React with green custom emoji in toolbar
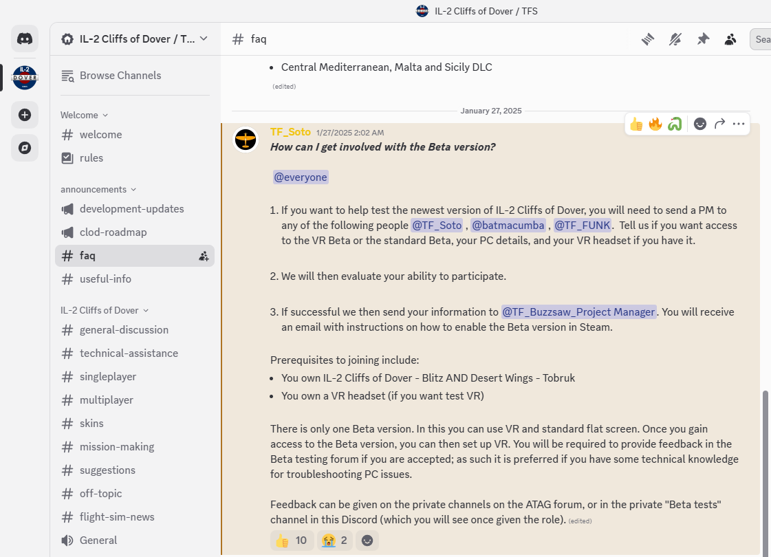This screenshot has height=557, width=771. pos(675,124)
